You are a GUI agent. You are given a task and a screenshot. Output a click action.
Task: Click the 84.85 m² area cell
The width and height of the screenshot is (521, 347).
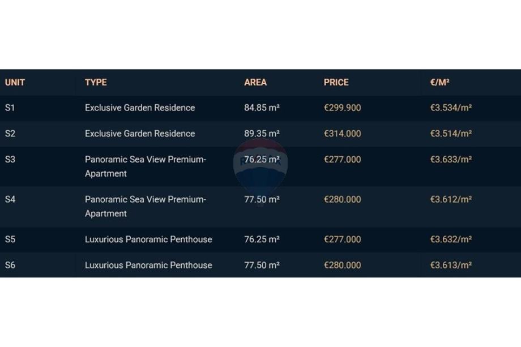[262, 108]
